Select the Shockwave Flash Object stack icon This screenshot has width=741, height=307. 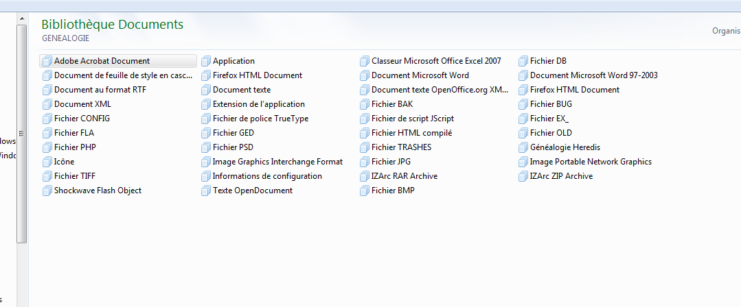[47, 191]
